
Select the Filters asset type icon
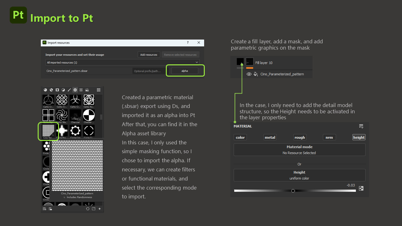[x=63, y=90]
